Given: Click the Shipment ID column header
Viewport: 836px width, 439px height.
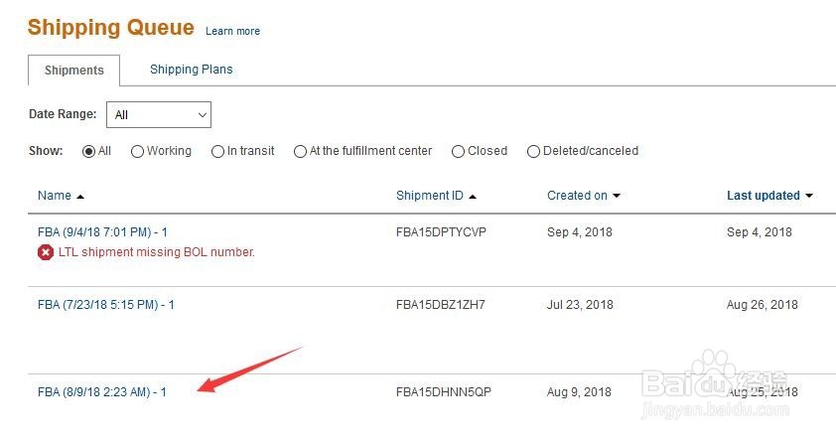Looking at the screenshot, I should (x=430, y=196).
